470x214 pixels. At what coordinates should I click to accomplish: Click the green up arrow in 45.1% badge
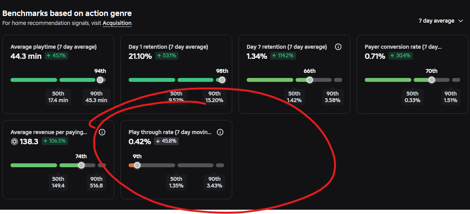48,56
